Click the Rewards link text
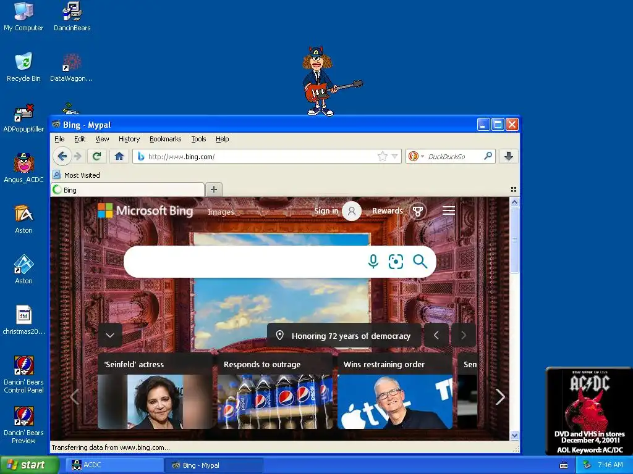633x474 pixels. click(x=388, y=211)
